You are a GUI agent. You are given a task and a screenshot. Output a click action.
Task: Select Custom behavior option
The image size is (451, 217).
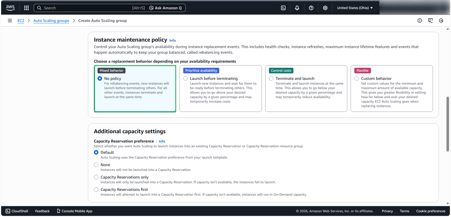(357, 78)
